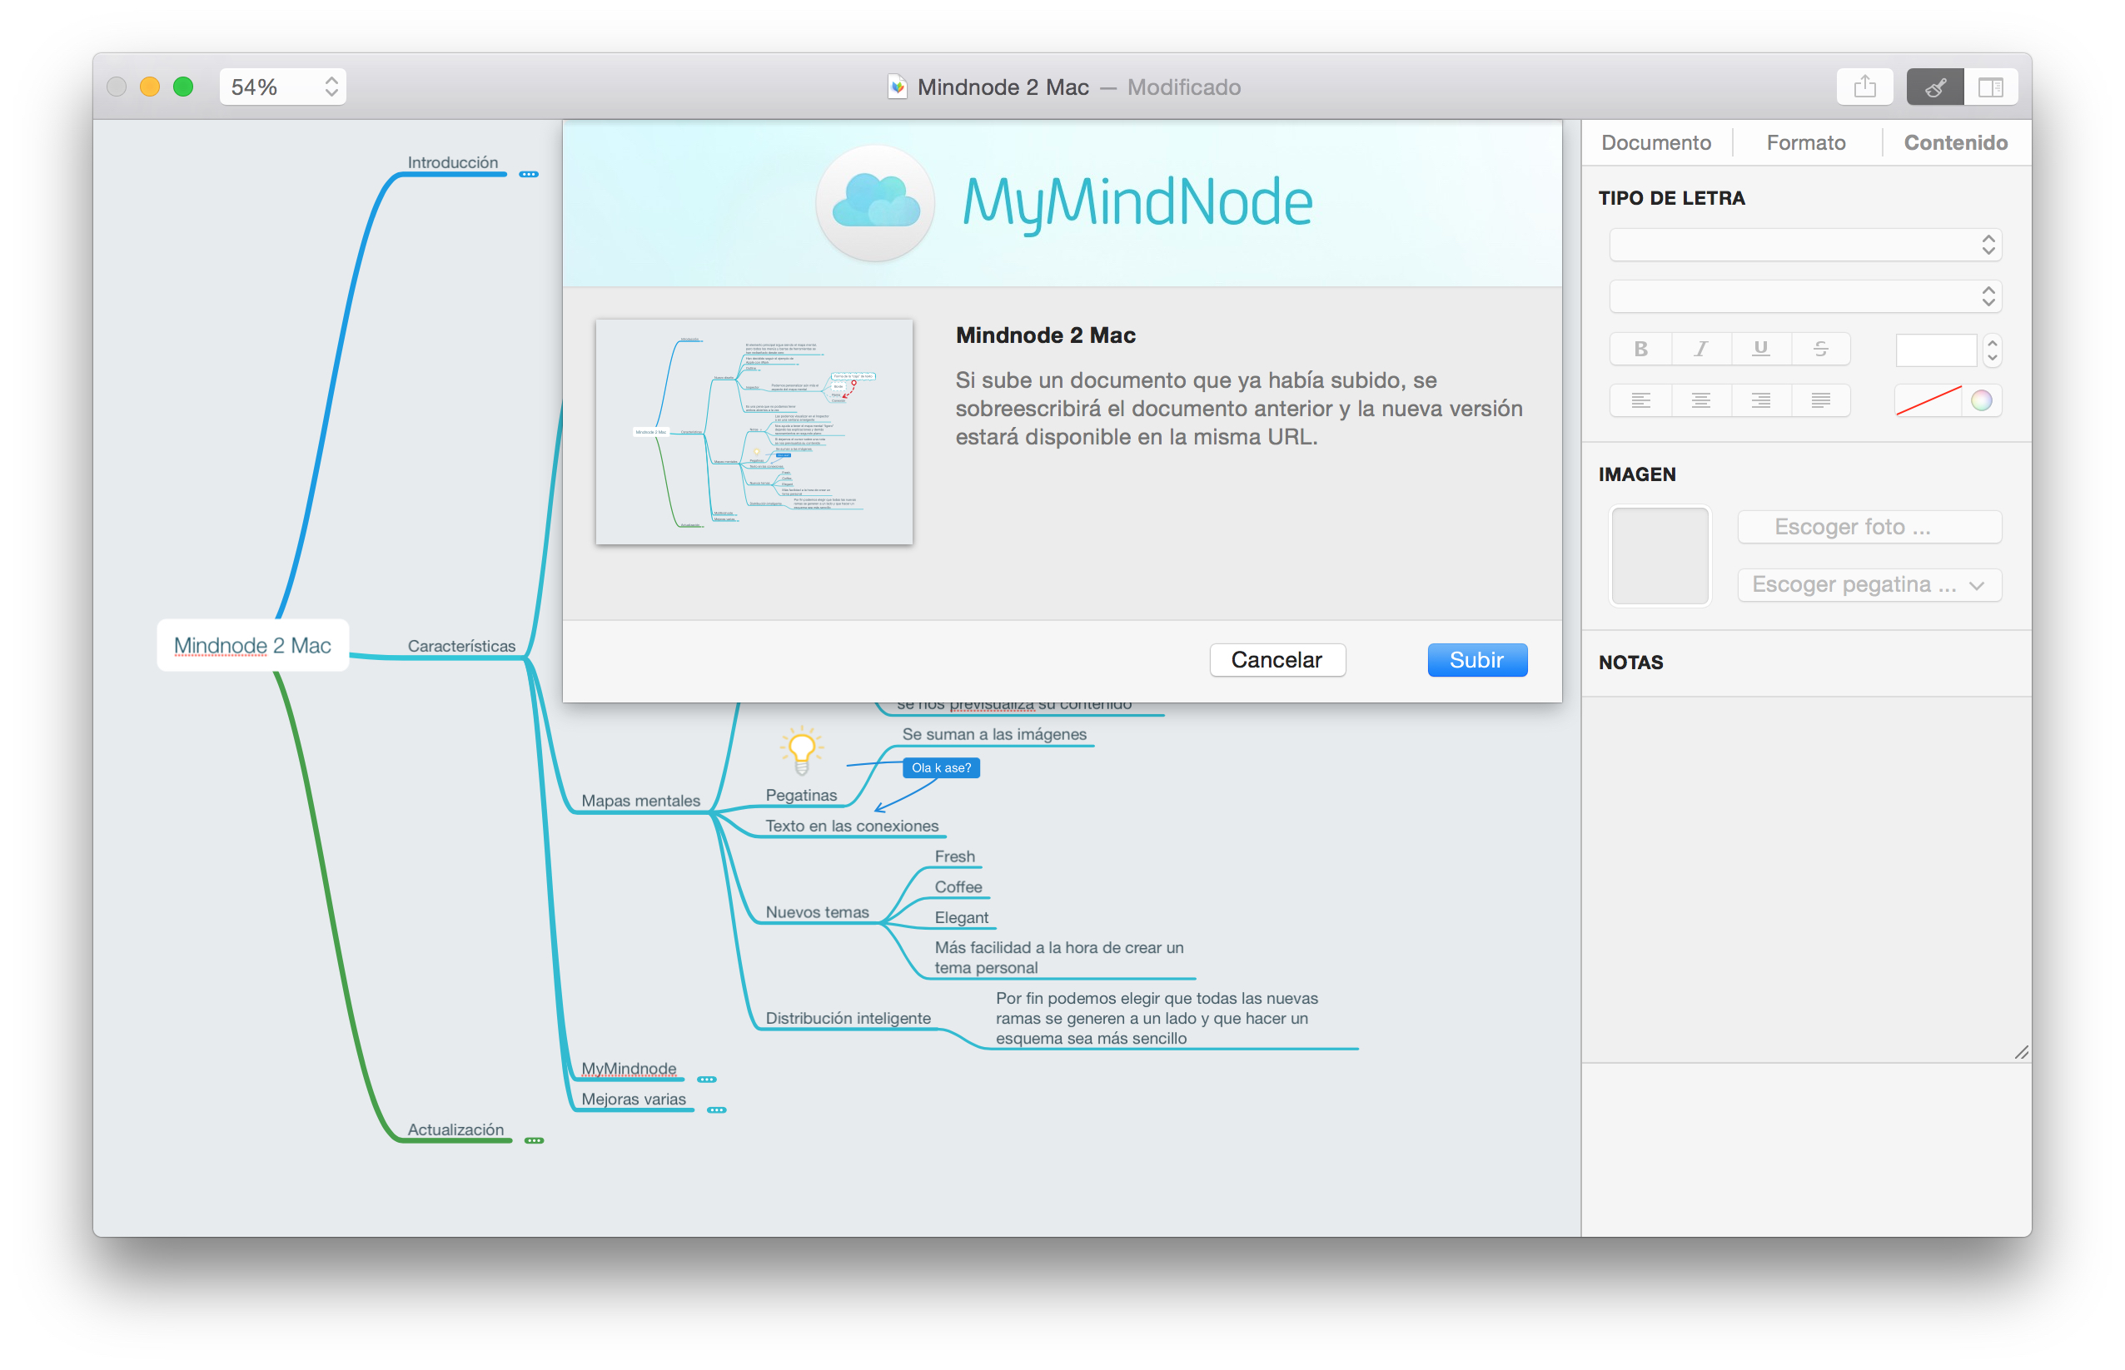Toggle italic text formatting

coord(1700,349)
